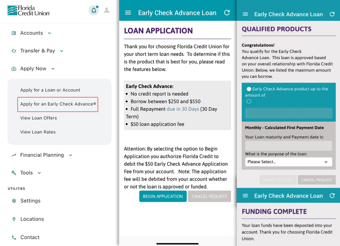Open the Financial Planning menu item
Image resolution: width=340 pixels, height=246 pixels.
[42, 155]
